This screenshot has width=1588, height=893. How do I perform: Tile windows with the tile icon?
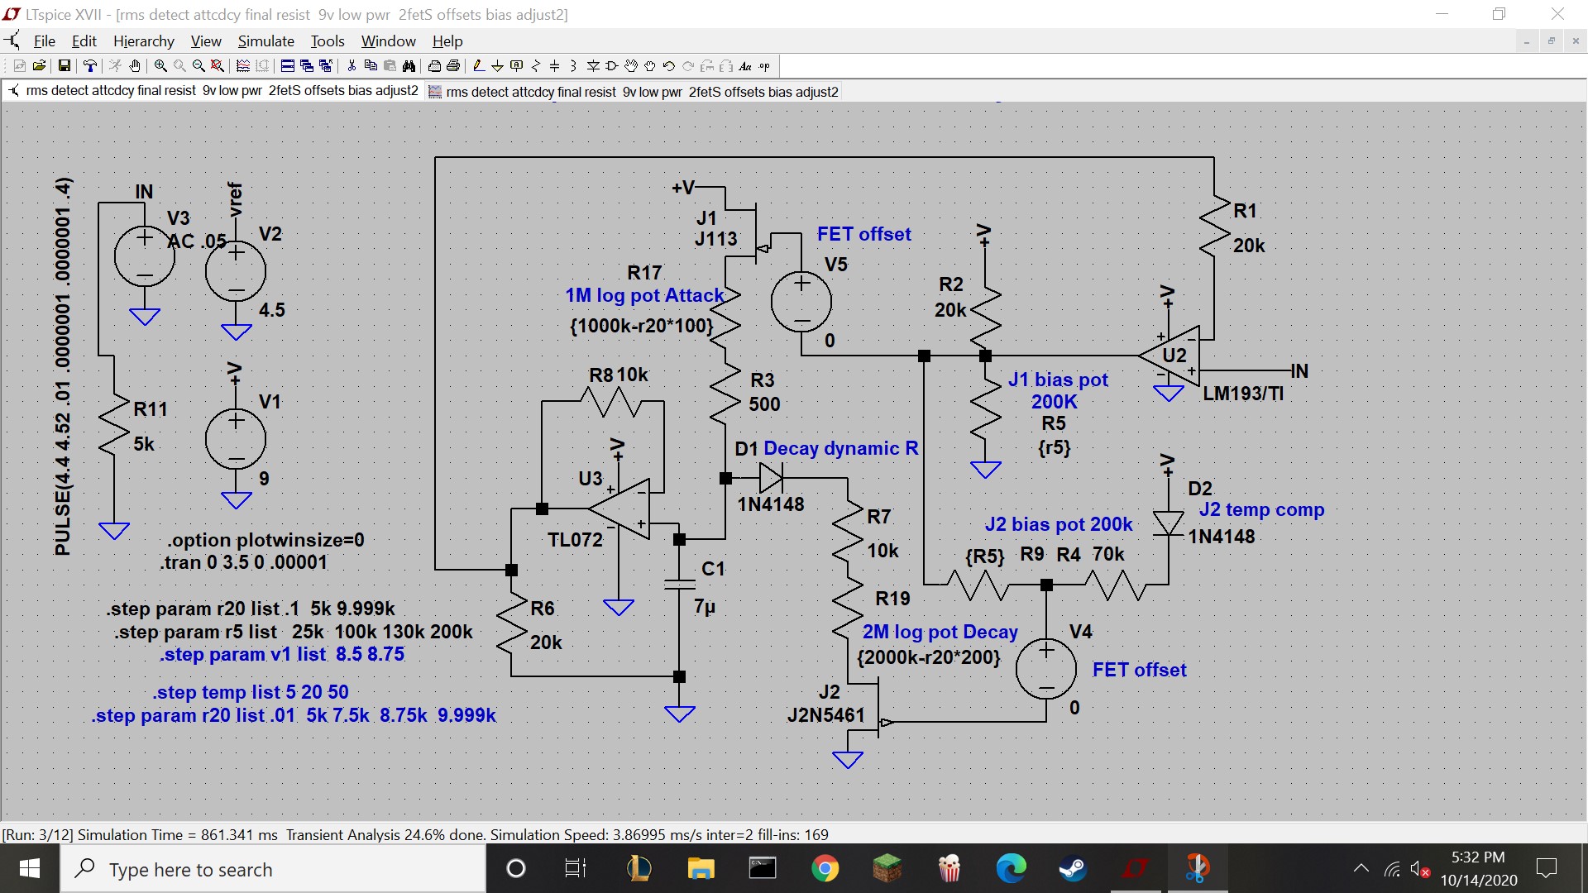coord(287,66)
